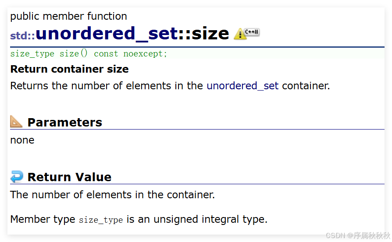Click the std:: prefix in the title
The height and width of the screenshot is (242, 392).
22,35
